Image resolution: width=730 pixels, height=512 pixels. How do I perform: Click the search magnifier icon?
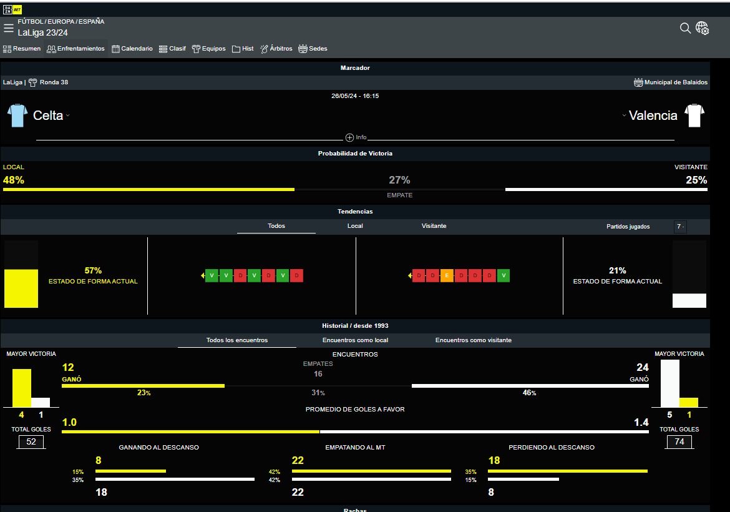(x=685, y=28)
